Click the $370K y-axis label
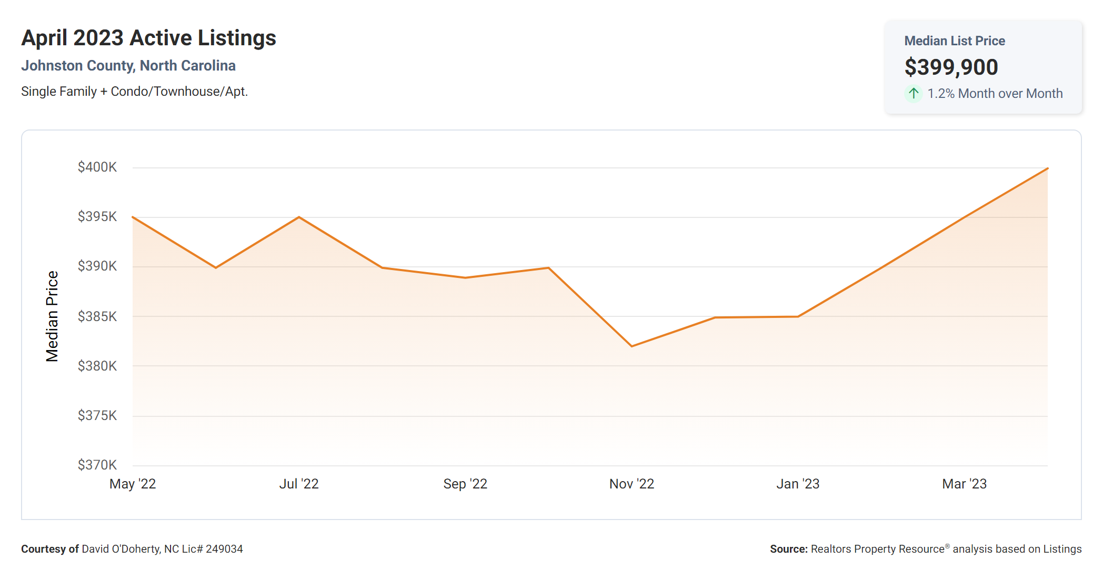This screenshot has width=1103, height=579. [x=97, y=465]
